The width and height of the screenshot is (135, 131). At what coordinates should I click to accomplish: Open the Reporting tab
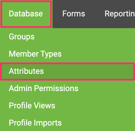click(x=120, y=14)
